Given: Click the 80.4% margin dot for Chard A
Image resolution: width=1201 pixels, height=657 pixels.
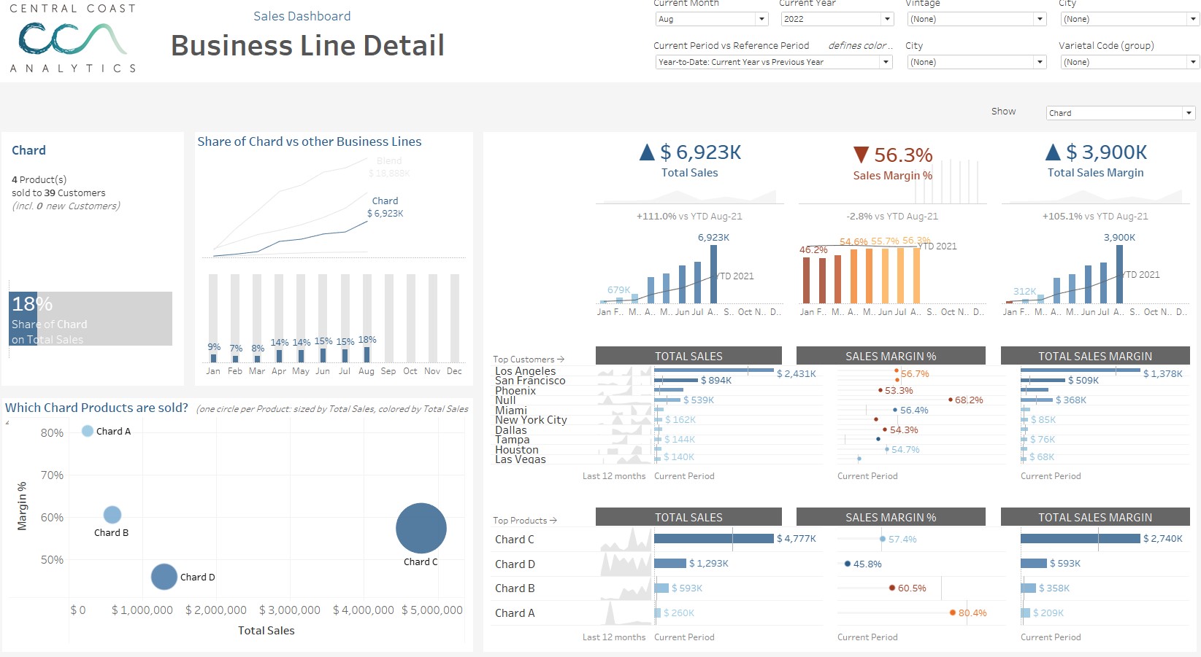Looking at the screenshot, I should coord(953,613).
